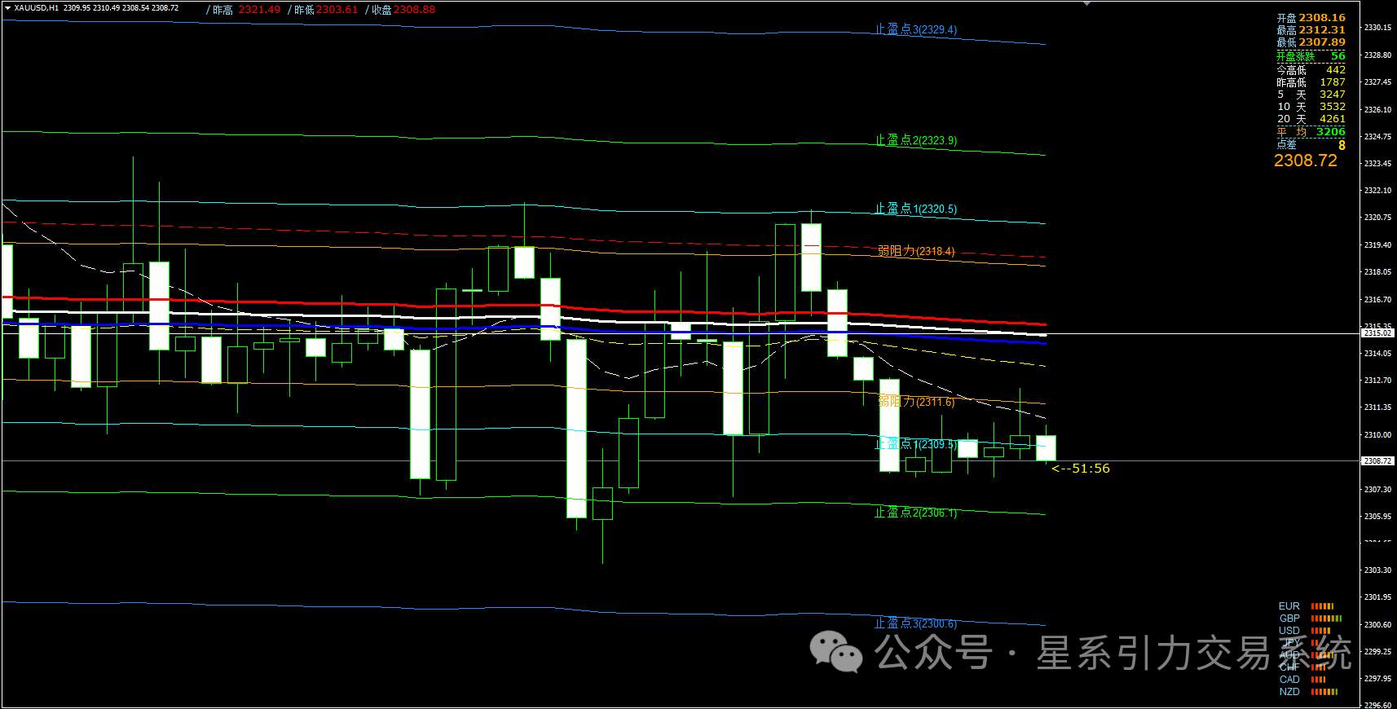This screenshot has height=709, width=1397.
Task: Click the candle countdown timer 51:56
Action: (1081, 468)
